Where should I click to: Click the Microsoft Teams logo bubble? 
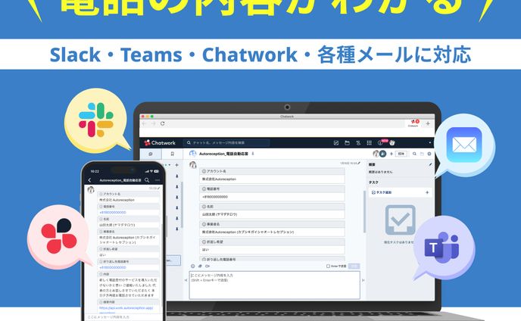click(443, 248)
